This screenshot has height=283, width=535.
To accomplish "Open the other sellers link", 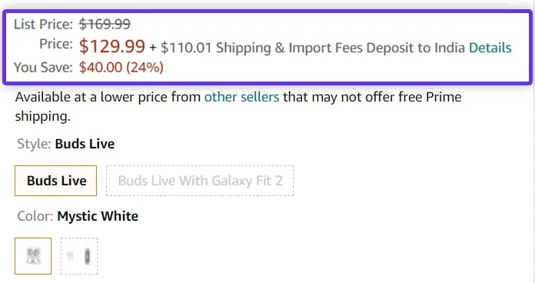I will [x=241, y=97].
